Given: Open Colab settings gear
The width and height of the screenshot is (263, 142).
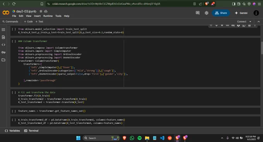Looking at the screenshot, I should [207, 13].
